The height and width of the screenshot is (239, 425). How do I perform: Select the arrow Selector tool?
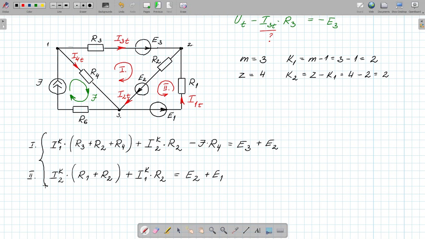[x=179, y=230]
